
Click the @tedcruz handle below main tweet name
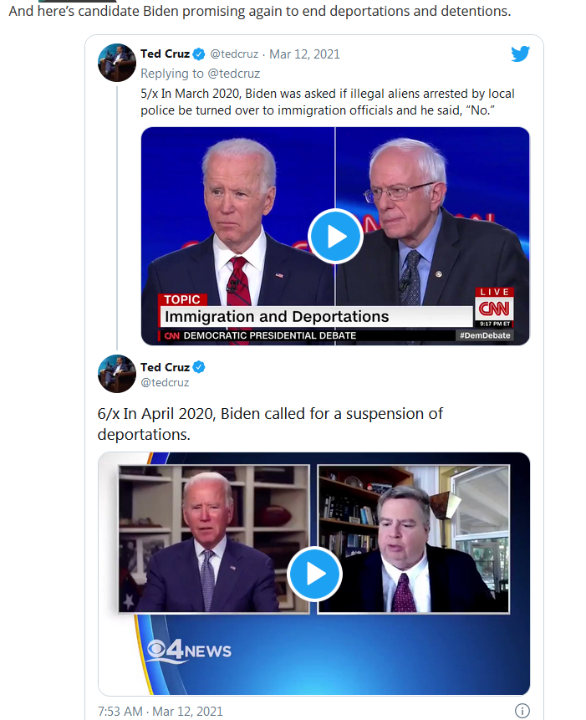(165, 382)
